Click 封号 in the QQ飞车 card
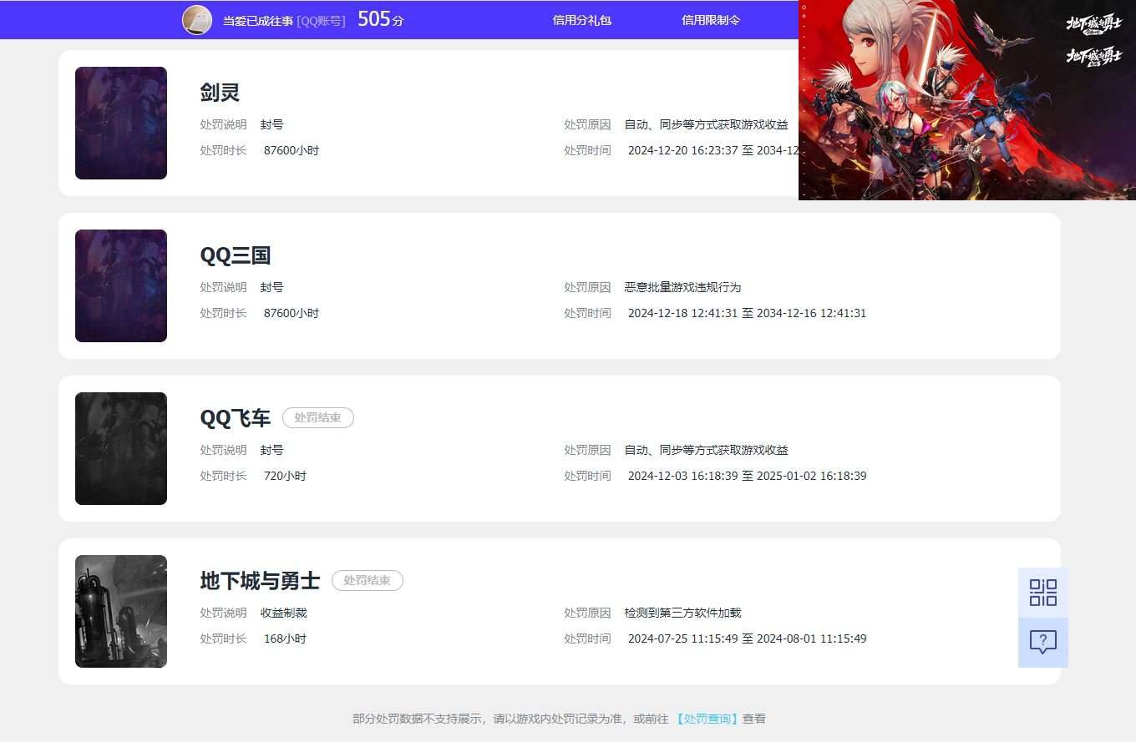This screenshot has height=742, width=1136. (x=272, y=450)
